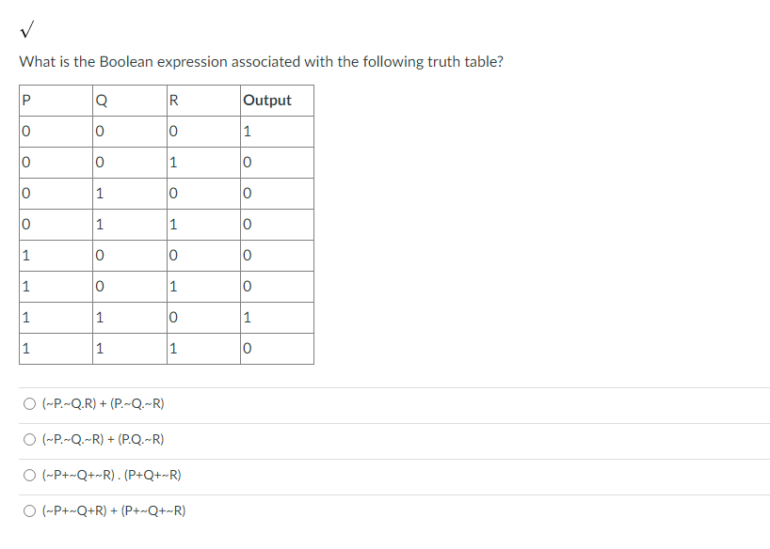Select the (~P.~Q.~R) + (P.Q.~R) answer

(29, 439)
